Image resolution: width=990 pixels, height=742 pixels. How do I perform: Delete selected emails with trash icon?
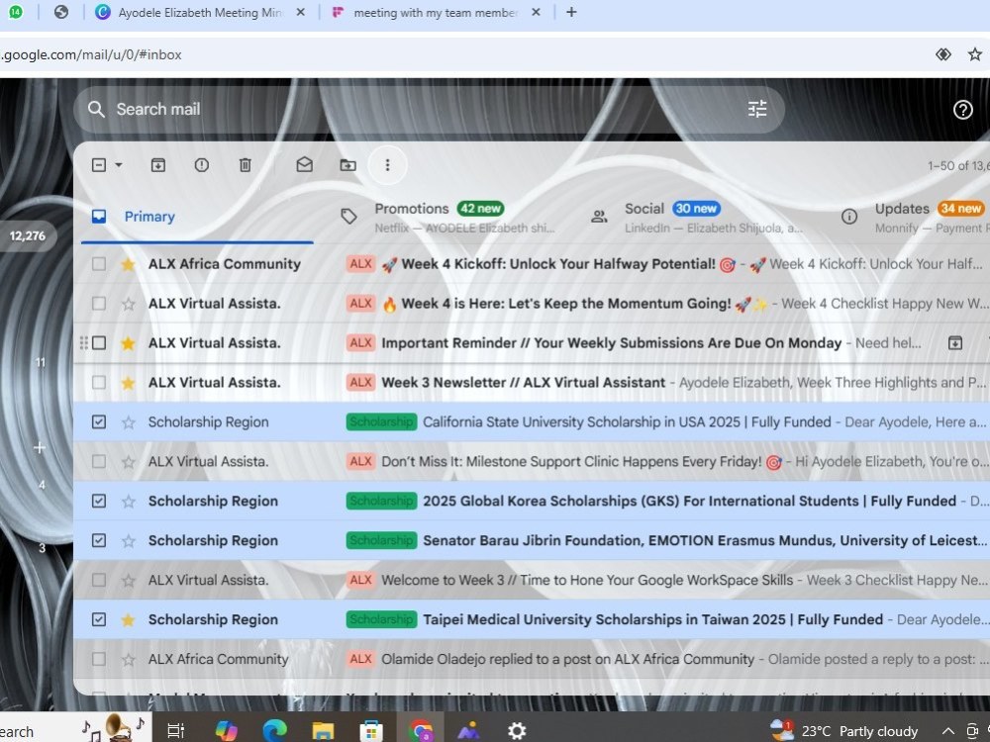point(245,165)
